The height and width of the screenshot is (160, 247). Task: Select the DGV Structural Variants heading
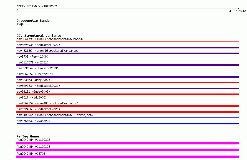coord(39,36)
